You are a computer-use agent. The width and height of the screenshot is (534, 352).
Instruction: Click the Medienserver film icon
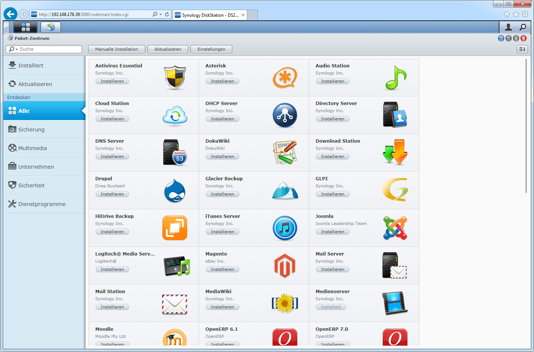pos(395,303)
